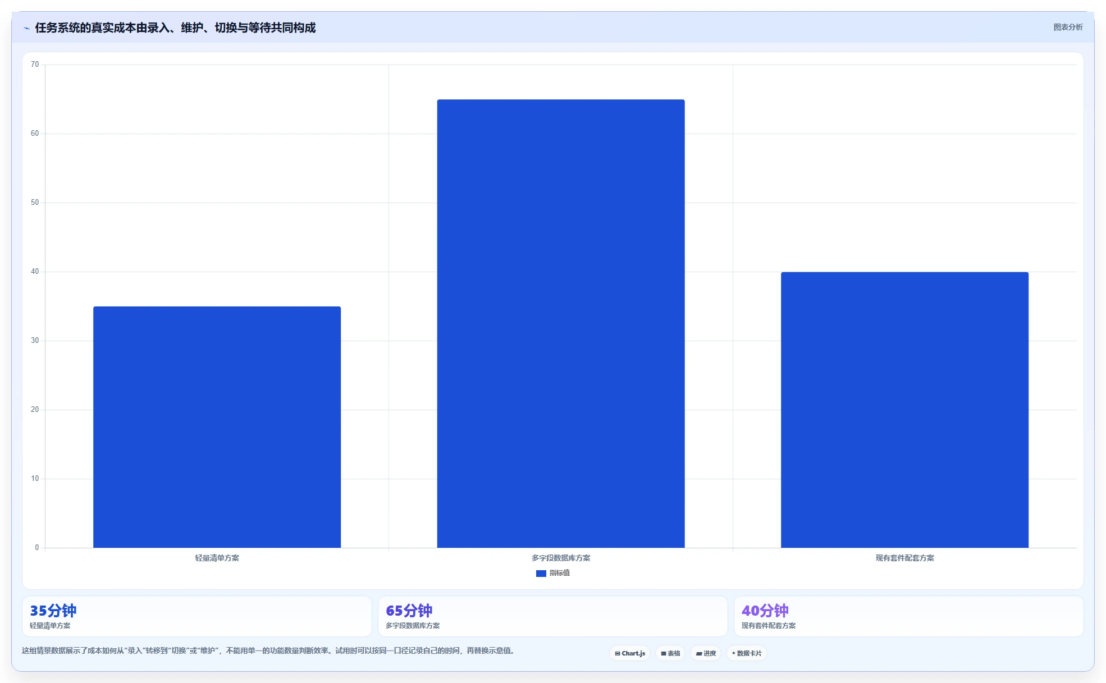The height and width of the screenshot is (683, 1106).
Task: Click the y-axis value 30
Action: 35,341
